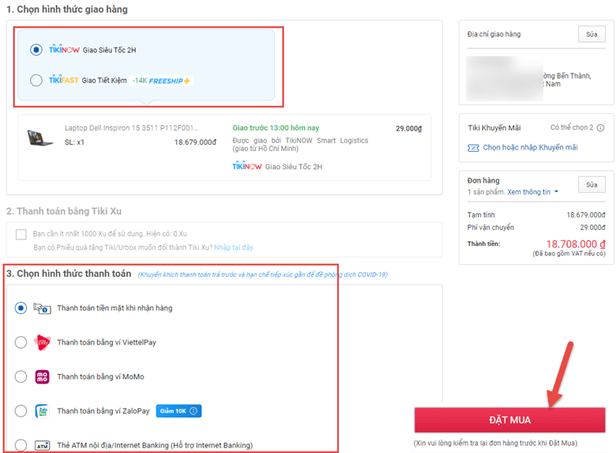The width and height of the screenshot is (616, 453).
Task: Open 'Chọn hoặc nhập Khuyến mãi' link
Action: 530,147
